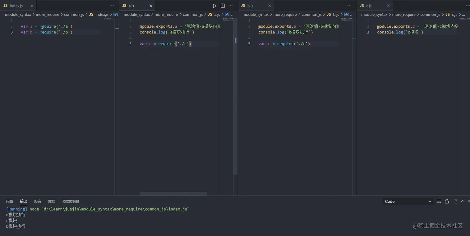Open the Code output channel dropdown
The height and width of the screenshot is (236, 470).
408,201
